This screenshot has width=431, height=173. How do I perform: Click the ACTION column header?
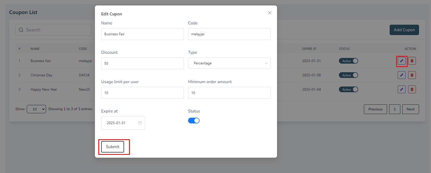pos(410,49)
